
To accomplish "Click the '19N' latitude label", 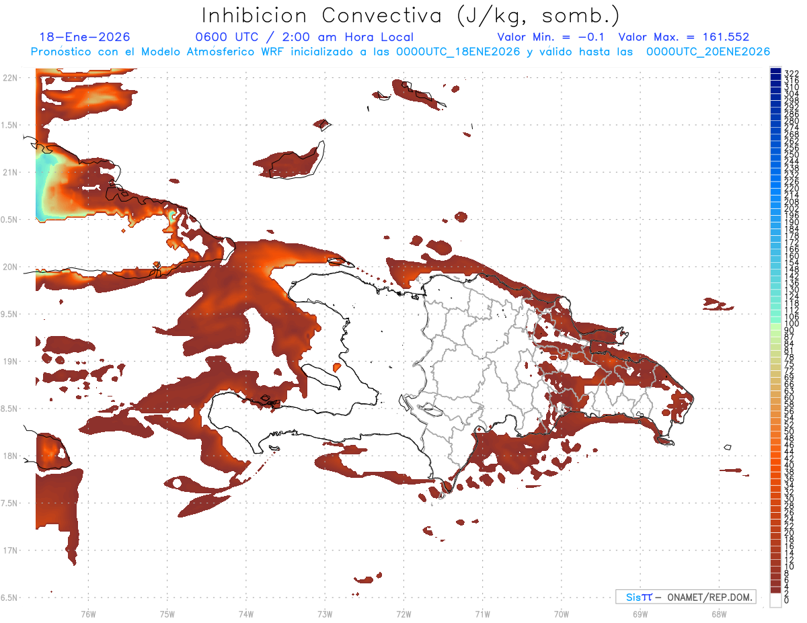I will 10,361.
